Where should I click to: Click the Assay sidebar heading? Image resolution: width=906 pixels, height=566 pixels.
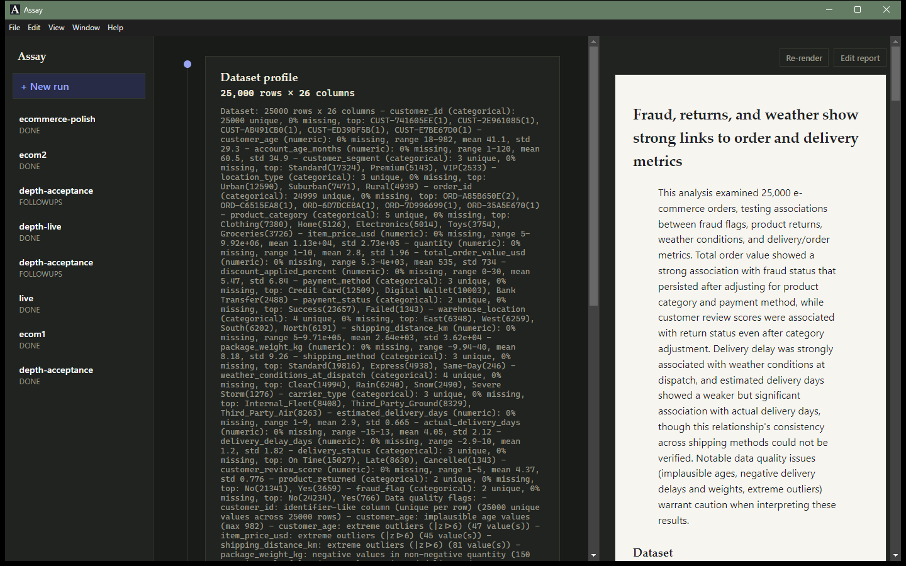coord(32,57)
